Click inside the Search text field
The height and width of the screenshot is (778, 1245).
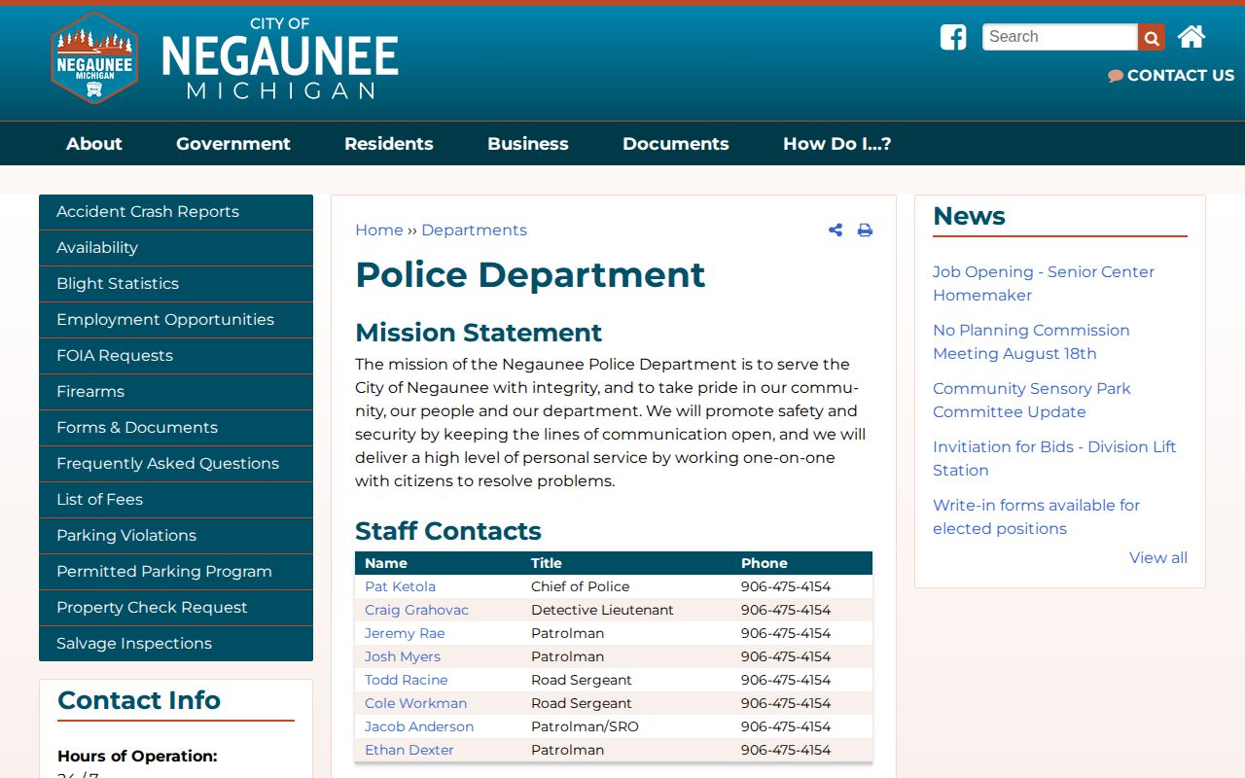click(x=1060, y=37)
